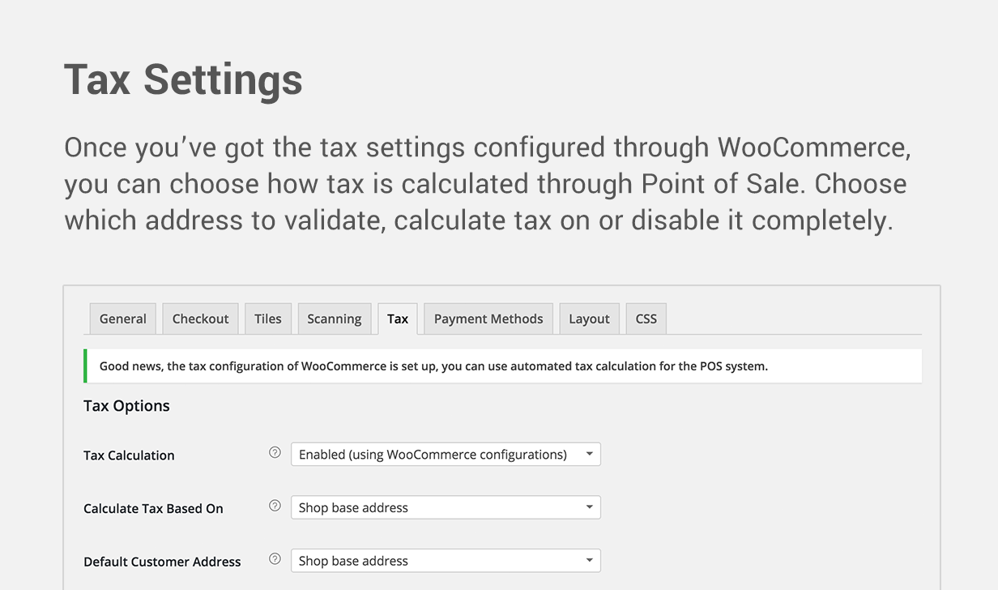Expand Calculate Tax Based On dropdown
Screen dimensions: 998x590
pyautogui.click(x=446, y=507)
